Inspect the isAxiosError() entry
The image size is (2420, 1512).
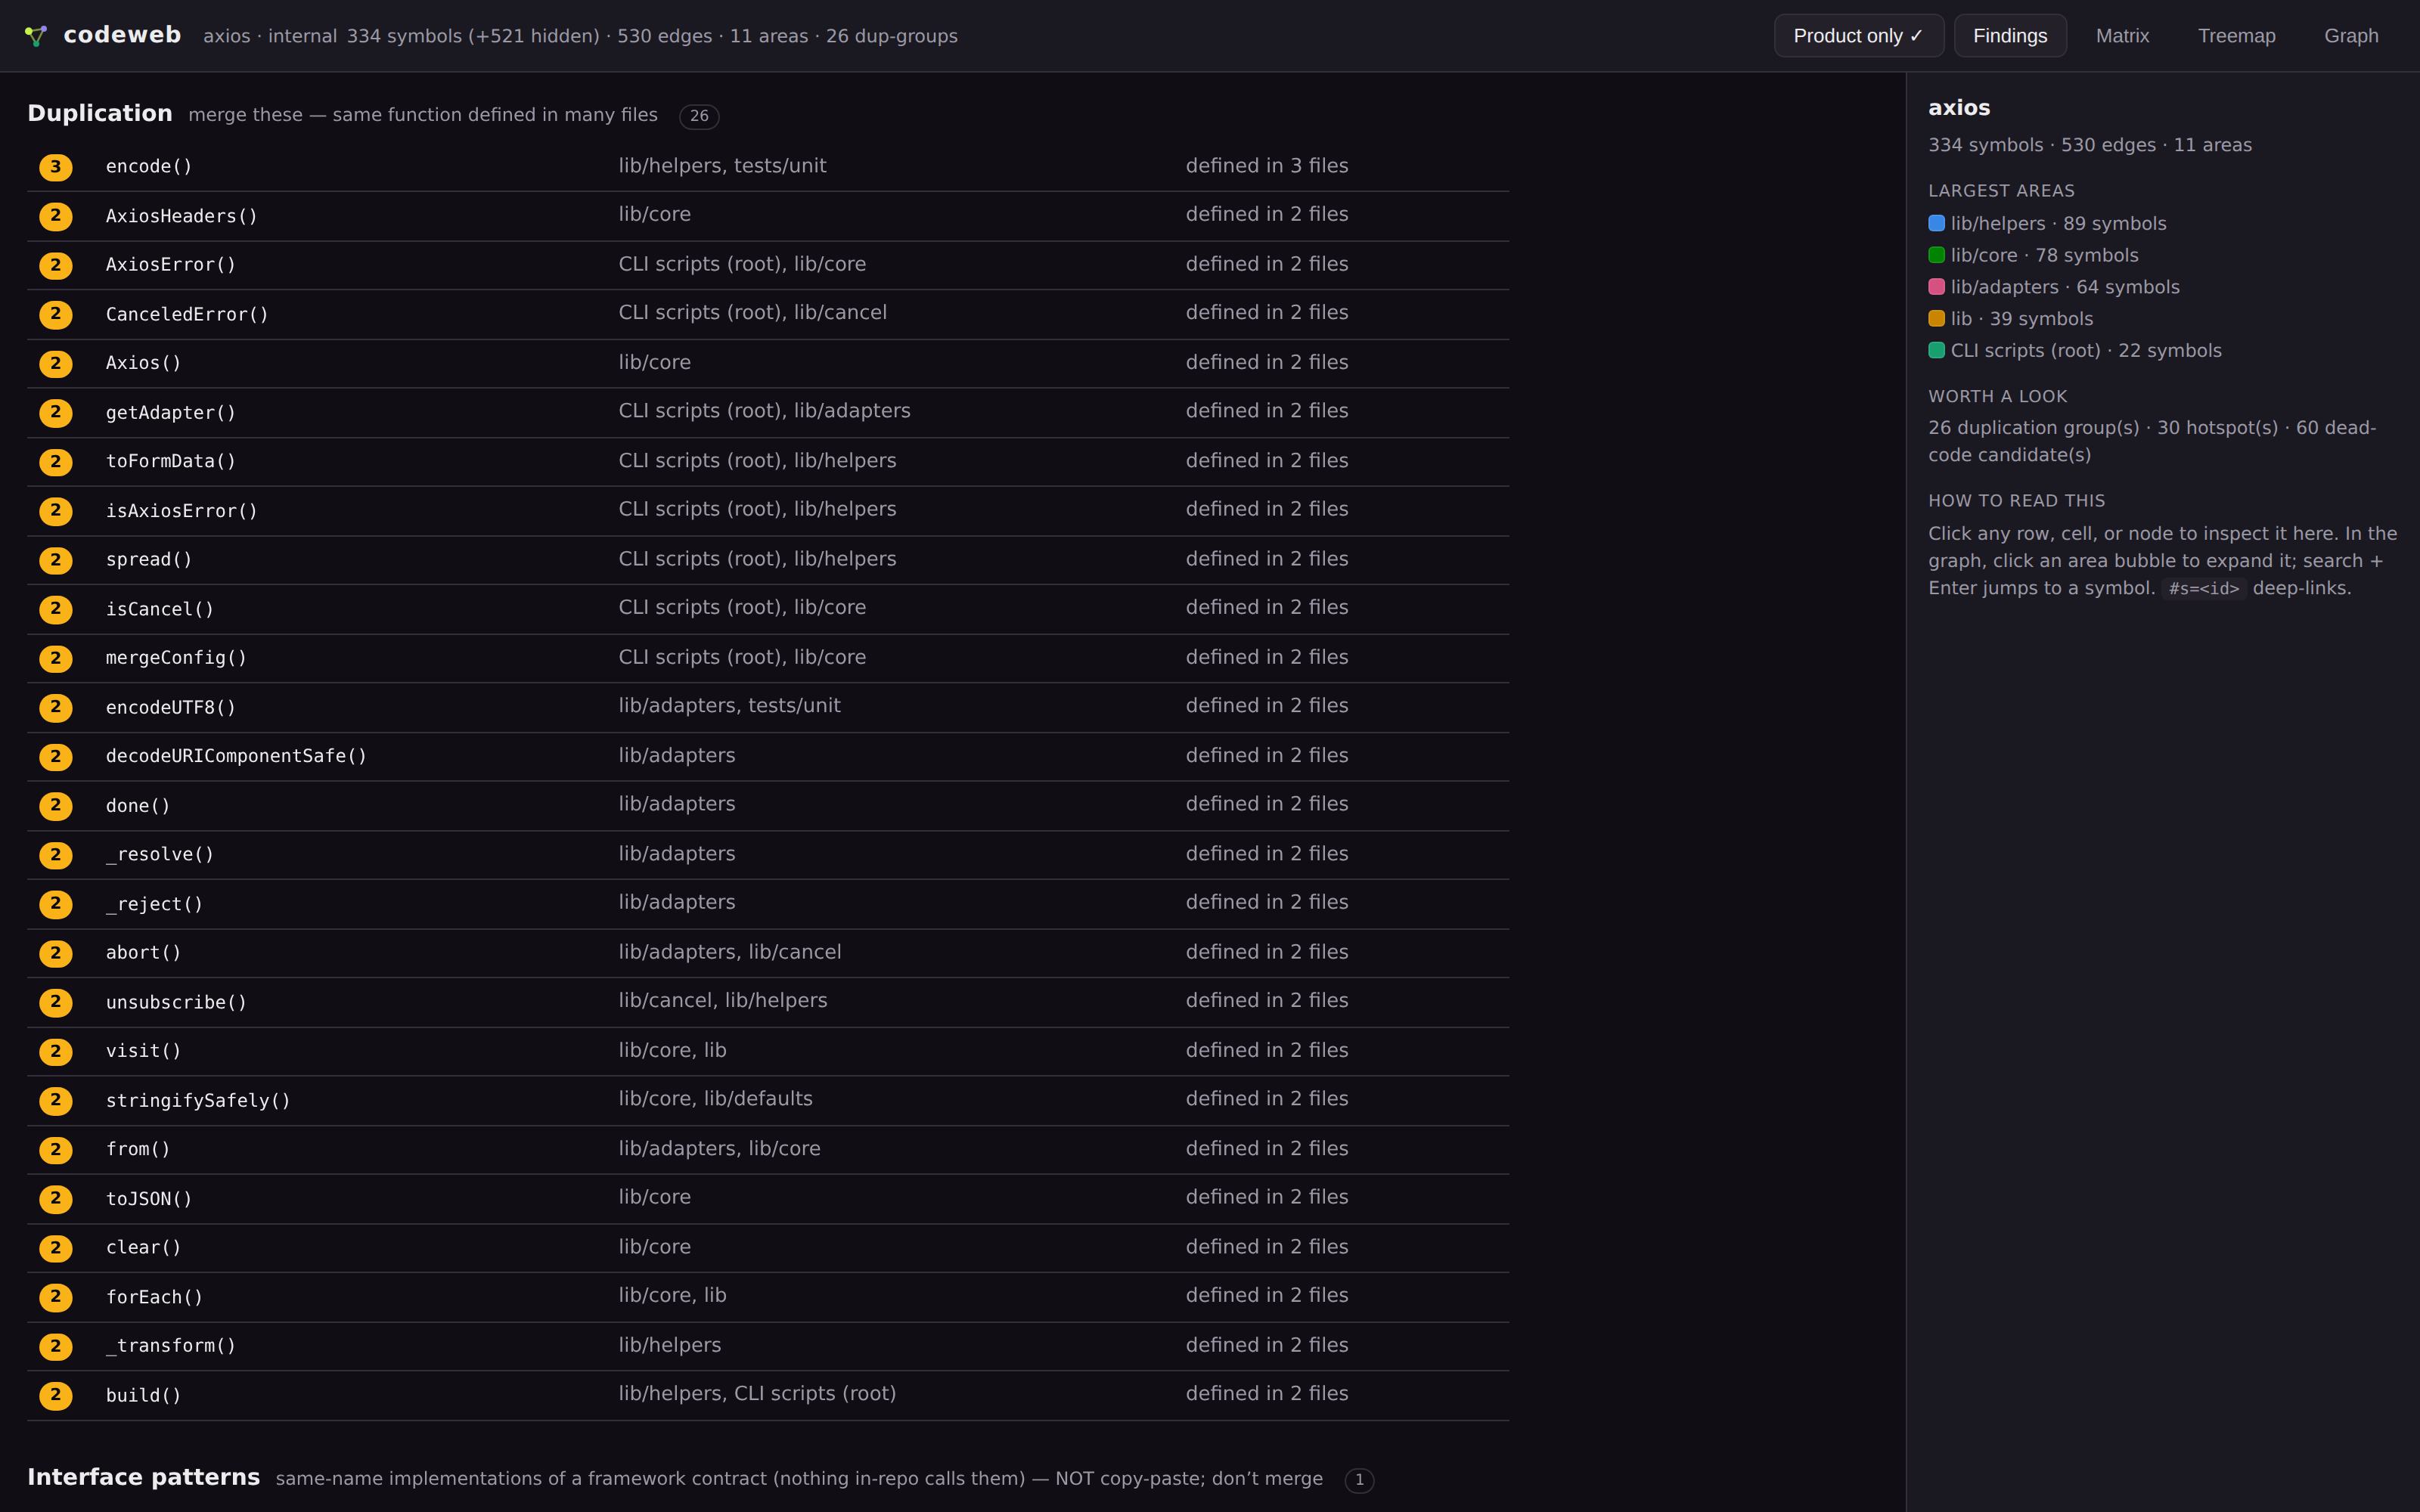(x=182, y=511)
